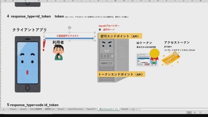Click the 認可サーバ red text
This screenshot has height=117, width=208.
109,30
